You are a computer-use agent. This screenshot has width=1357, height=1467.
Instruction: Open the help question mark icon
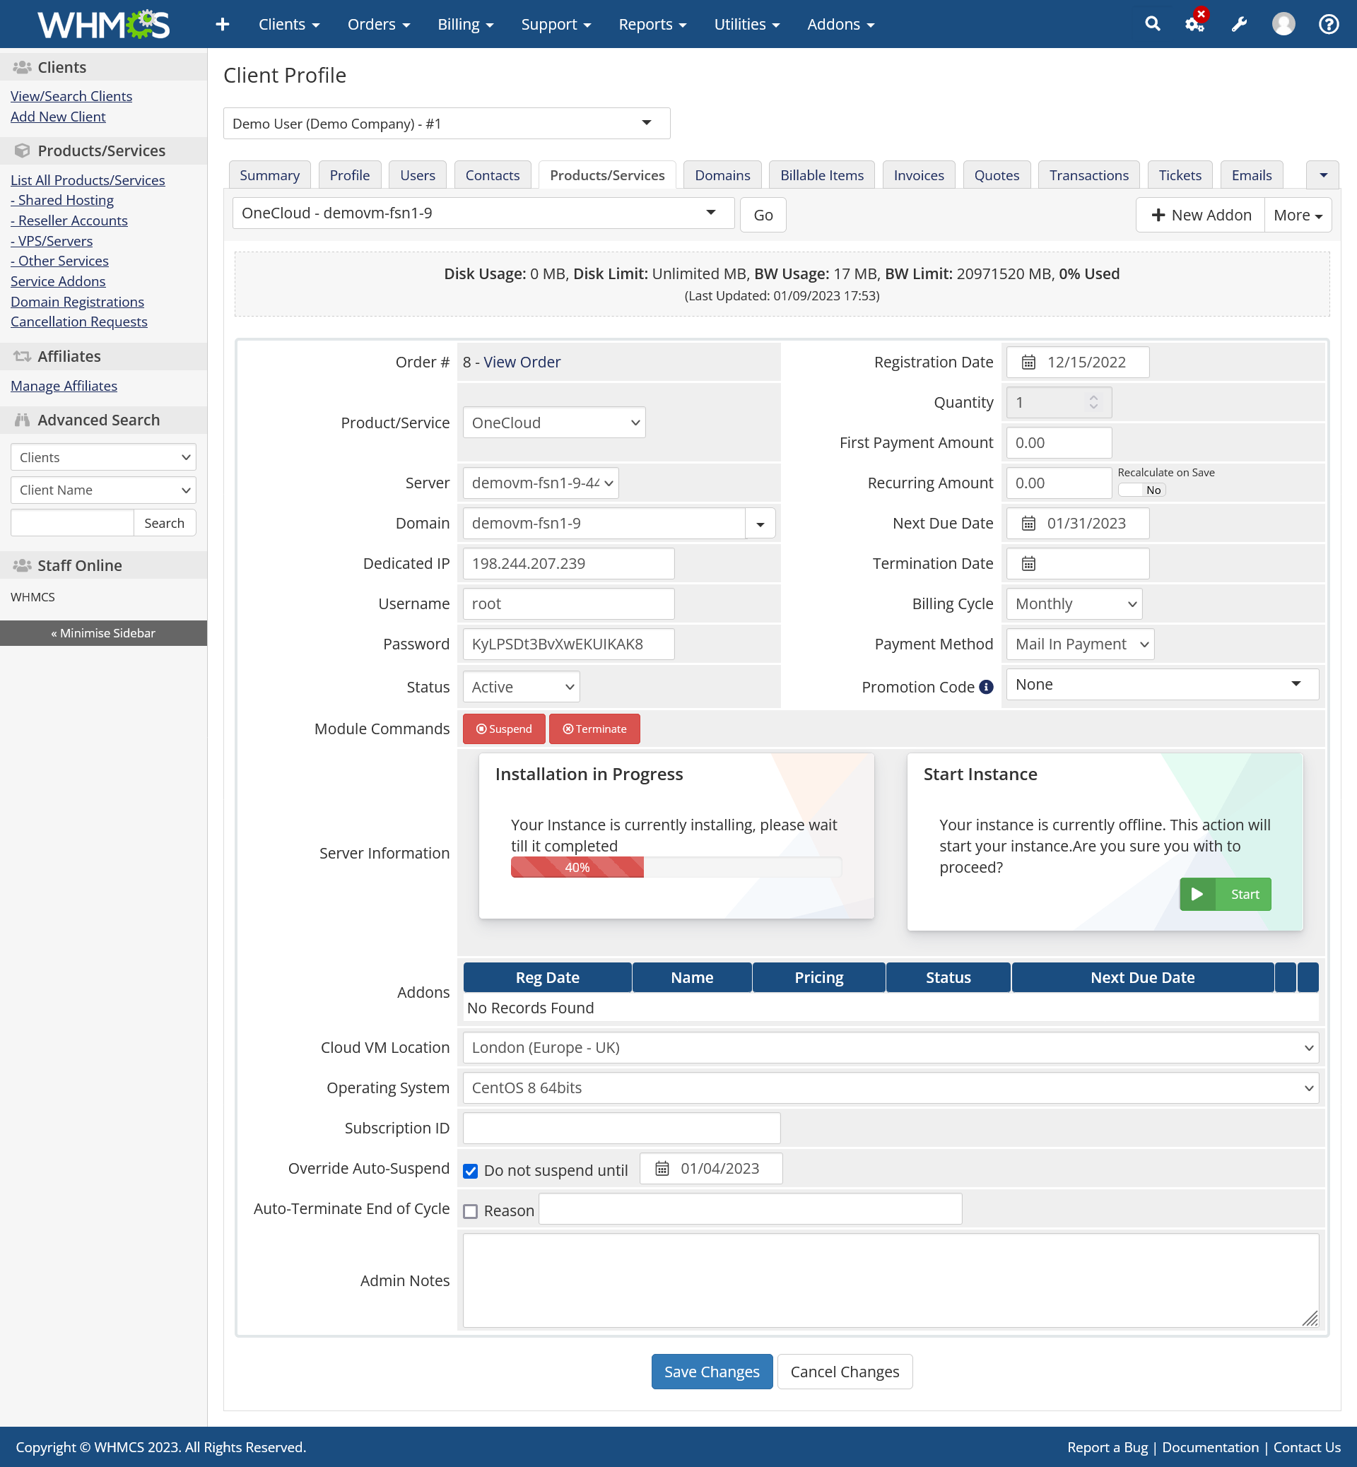tap(1328, 24)
